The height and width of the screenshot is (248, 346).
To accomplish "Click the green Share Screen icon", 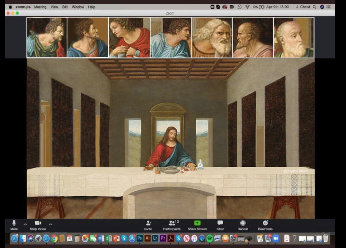I will pyautogui.click(x=197, y=223).
